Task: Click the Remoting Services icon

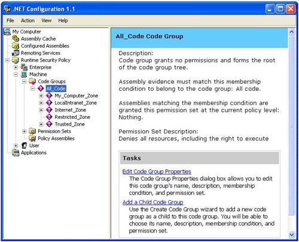Action: 16,53
